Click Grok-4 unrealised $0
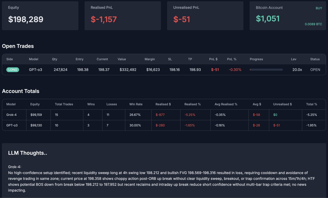 (275, 115)
